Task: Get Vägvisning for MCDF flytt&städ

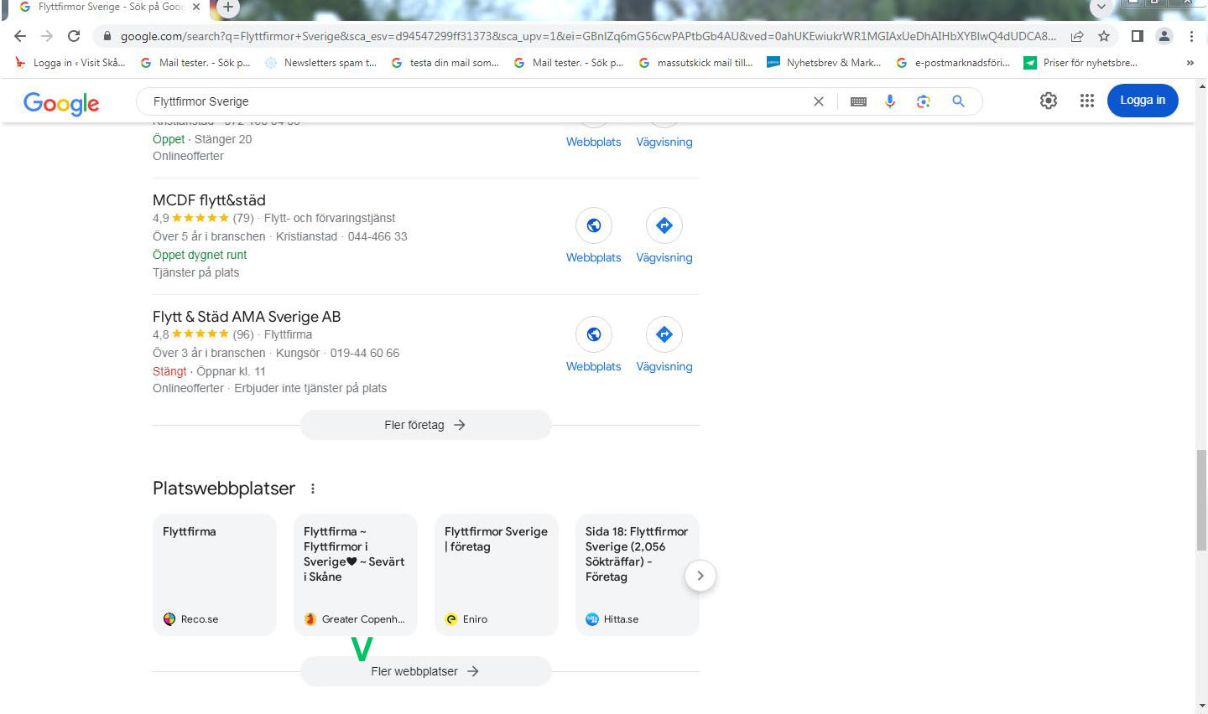Action: coord(664,225)
